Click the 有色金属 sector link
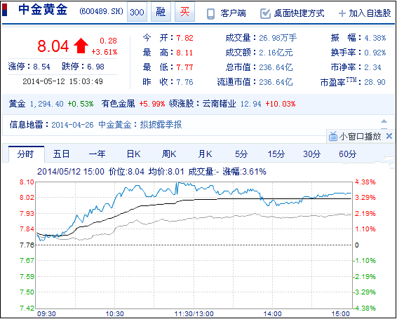 point(118,104)
